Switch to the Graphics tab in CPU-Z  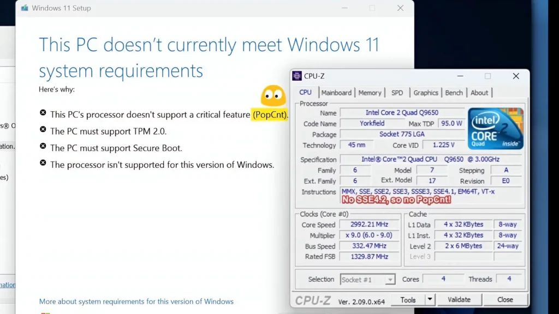[426, 93]
